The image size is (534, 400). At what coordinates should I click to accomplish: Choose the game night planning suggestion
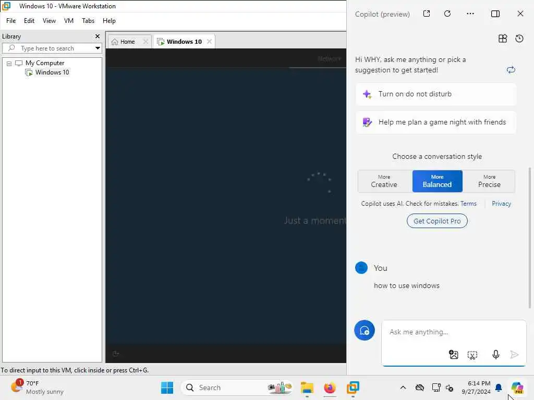coord(436,122)
